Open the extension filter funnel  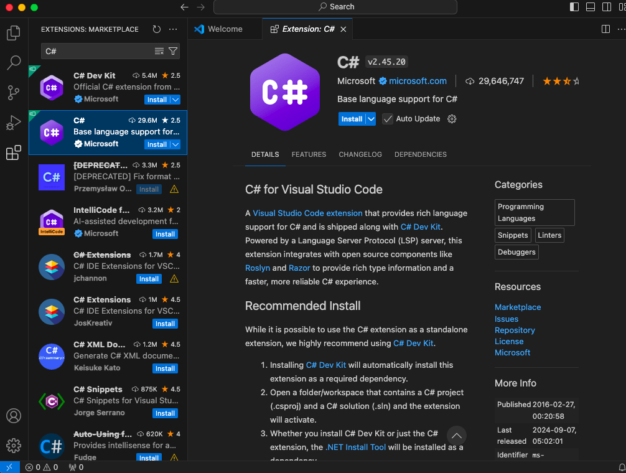pos(173,51)
